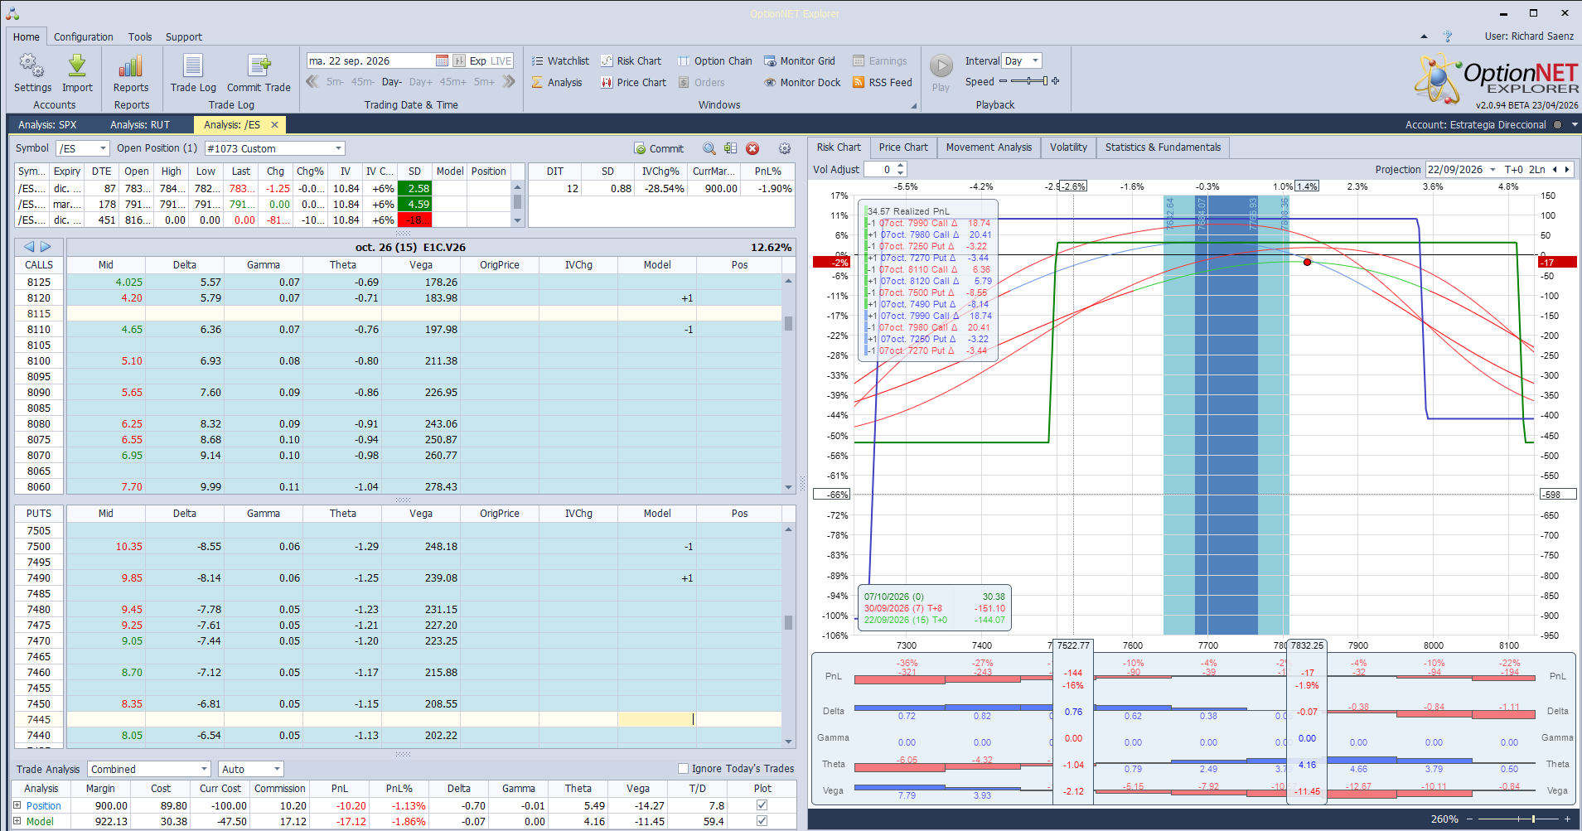Adjust the playback Speed slider handle

[x=1045, y=81]
